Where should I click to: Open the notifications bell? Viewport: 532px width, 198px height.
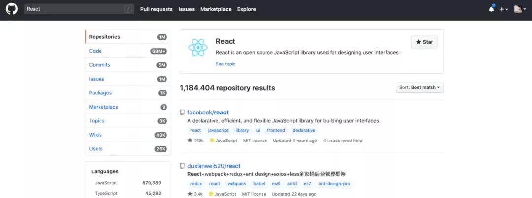pyautogui.click(x=491, y=9)
